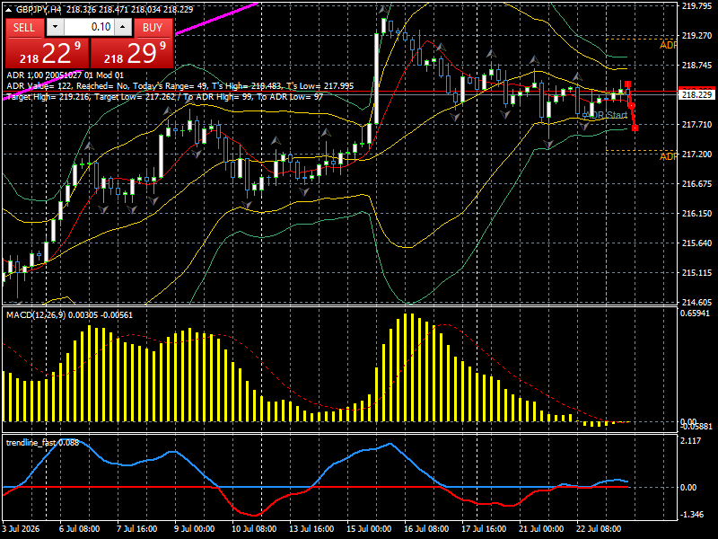Click the '16 Jul 08:00' time label
The width and height of the screenshot is (718, 539).
click(x=427, y=529)
